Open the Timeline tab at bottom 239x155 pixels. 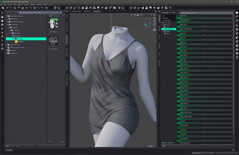(x=10, y=150)
